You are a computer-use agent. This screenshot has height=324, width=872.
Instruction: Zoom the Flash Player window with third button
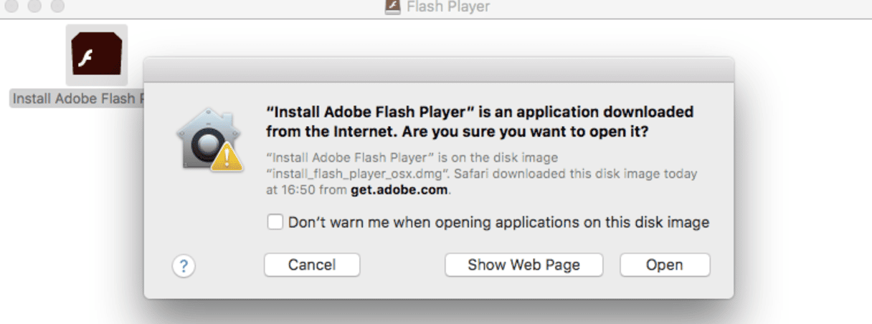click(57, 6)
